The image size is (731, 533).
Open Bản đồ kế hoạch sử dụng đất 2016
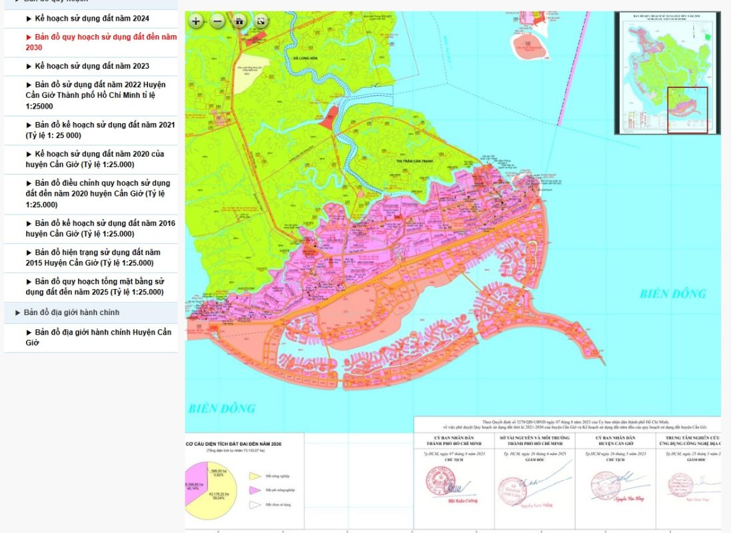coord(100,229)
